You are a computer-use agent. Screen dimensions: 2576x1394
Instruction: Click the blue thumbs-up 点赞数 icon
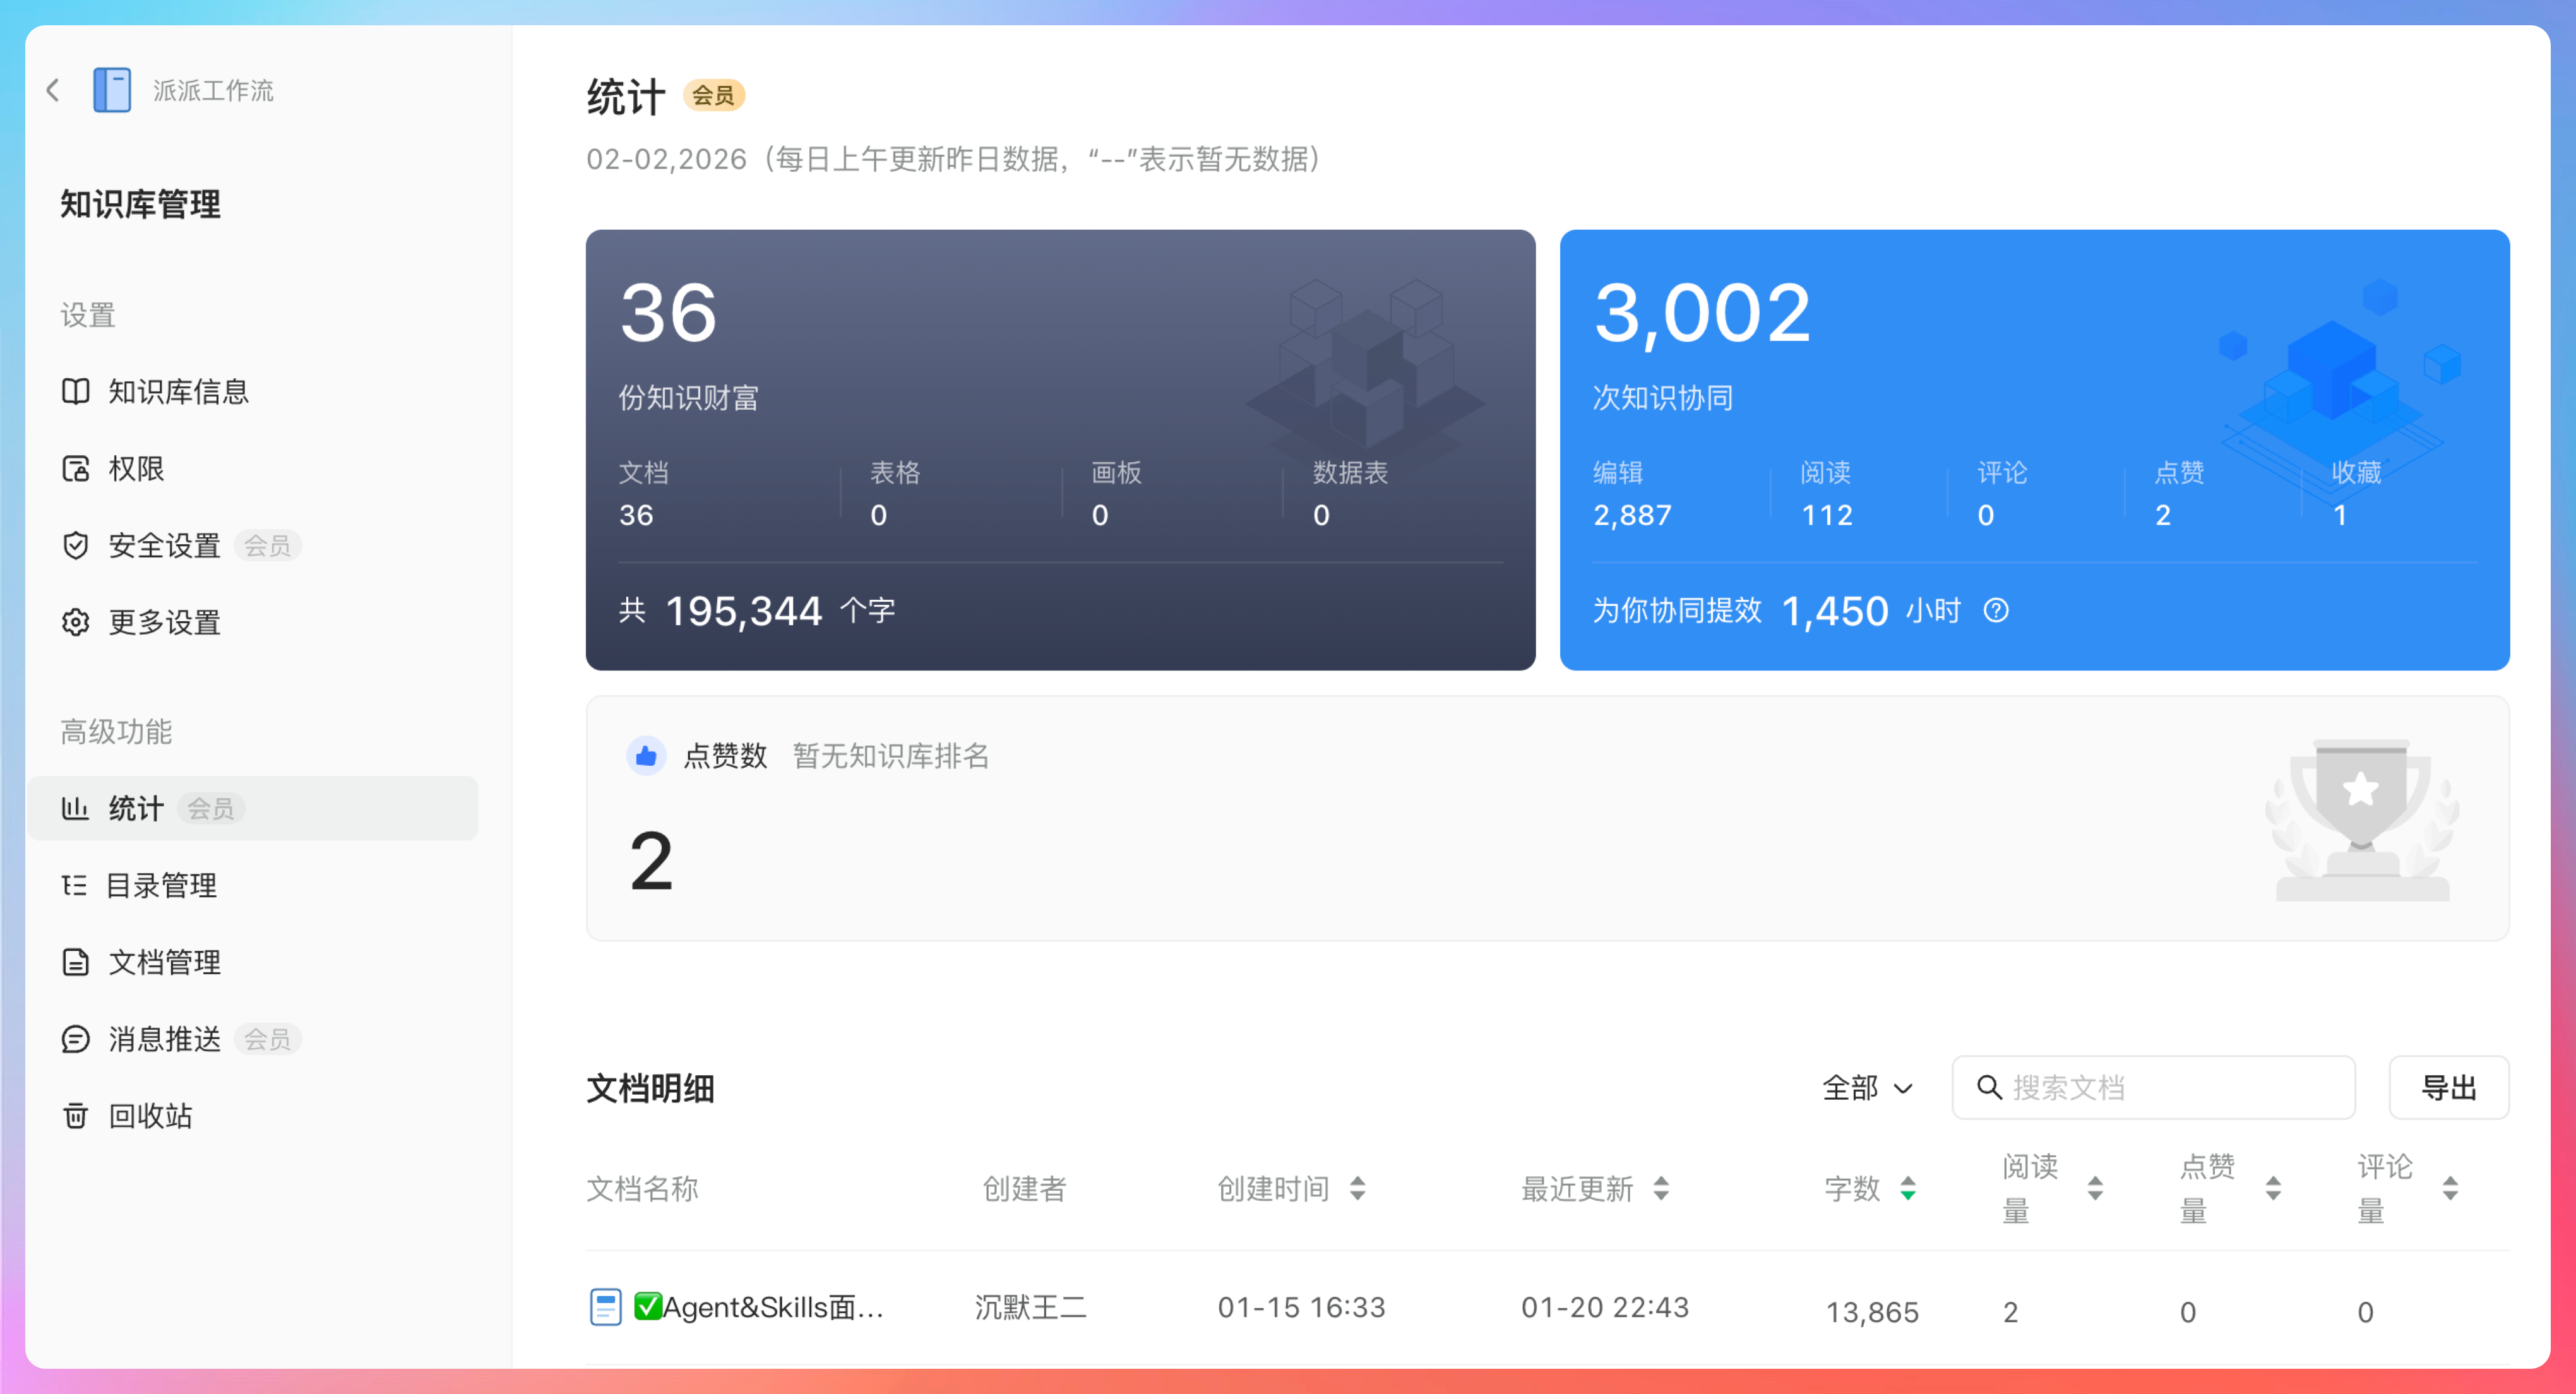646,756
